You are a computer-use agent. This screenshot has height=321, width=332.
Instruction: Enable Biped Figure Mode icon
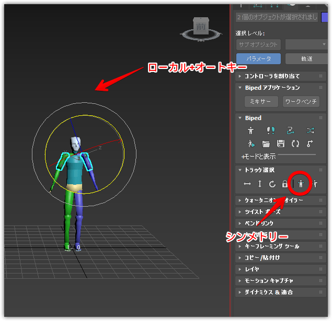tap(251, 130)
